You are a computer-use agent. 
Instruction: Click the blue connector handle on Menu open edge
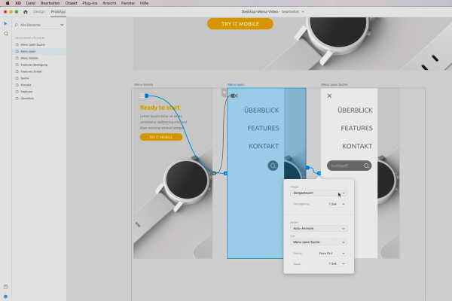[307, 168]
